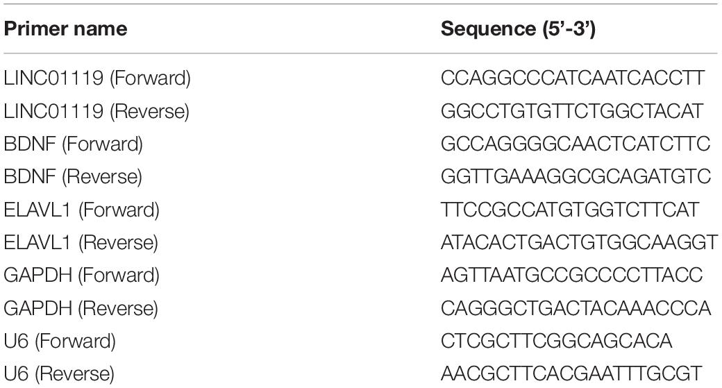Select the U6 (Forward) primer name

coord(60,341)
